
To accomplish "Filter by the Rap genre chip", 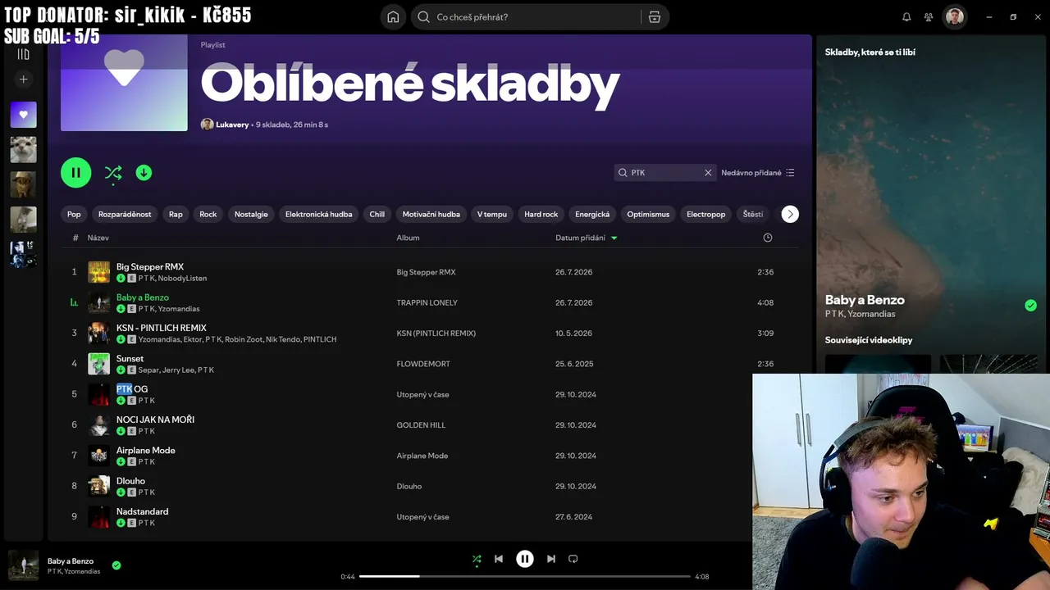I will click(176, 215).
